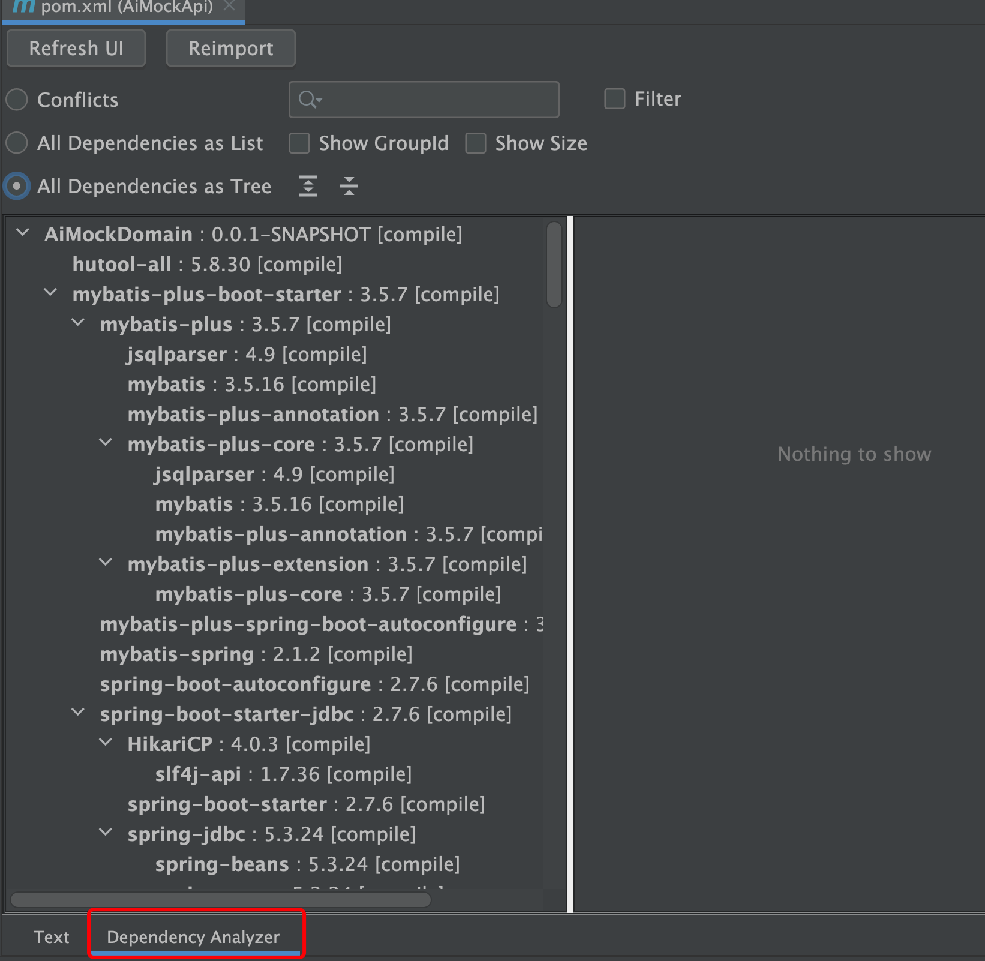The image size is (985, 961).
Task: Select mybatis-spring : 2.1.2 row
Action: tap(256, 654)
